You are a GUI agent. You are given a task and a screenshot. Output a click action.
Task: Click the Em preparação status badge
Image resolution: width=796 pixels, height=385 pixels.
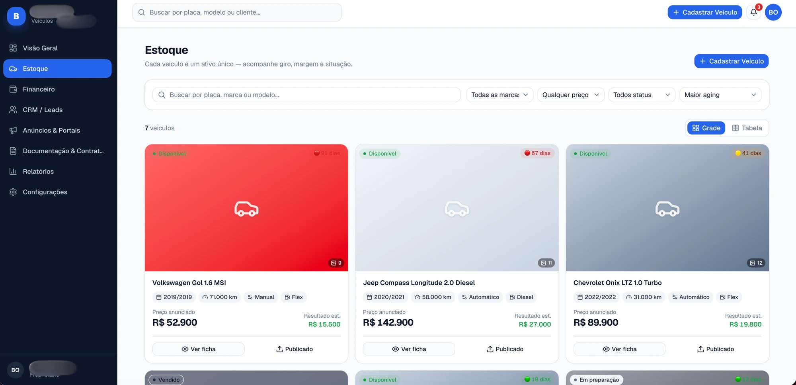point(596,380)
